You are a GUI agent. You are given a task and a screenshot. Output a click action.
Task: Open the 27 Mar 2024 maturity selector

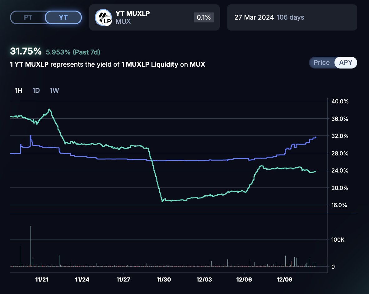tap(292, 17)
